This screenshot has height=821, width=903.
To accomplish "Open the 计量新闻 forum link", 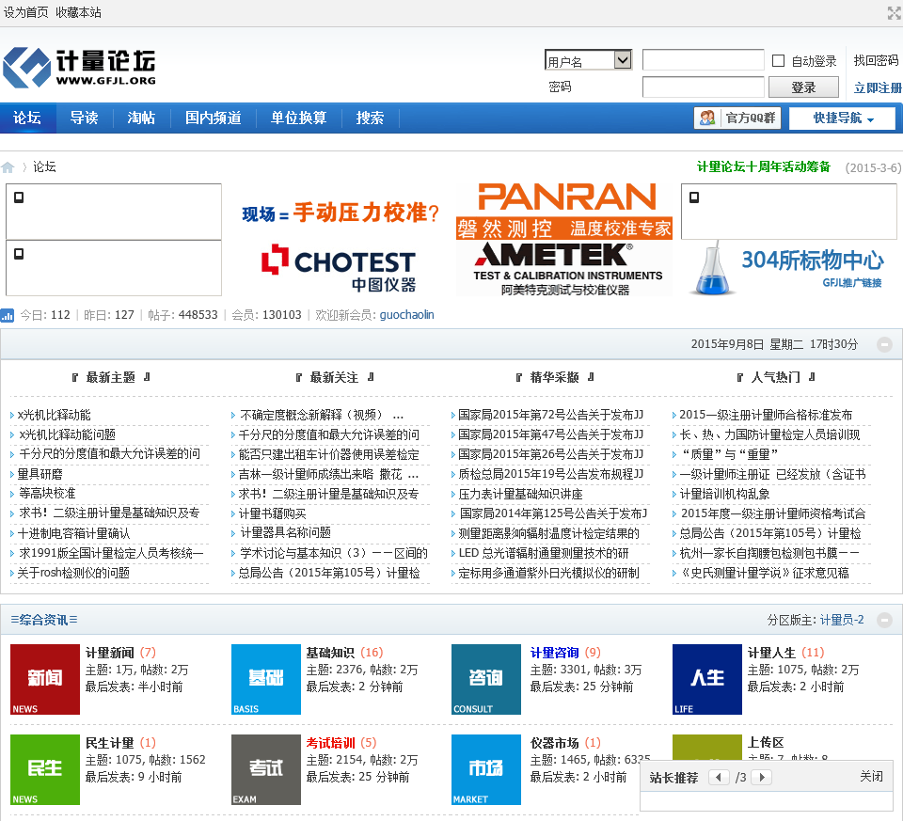I will coord(109,653).
